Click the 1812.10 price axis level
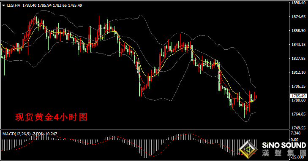Viewport: 308px width, 161px height. pyautogui.click(x=298, y=72)
